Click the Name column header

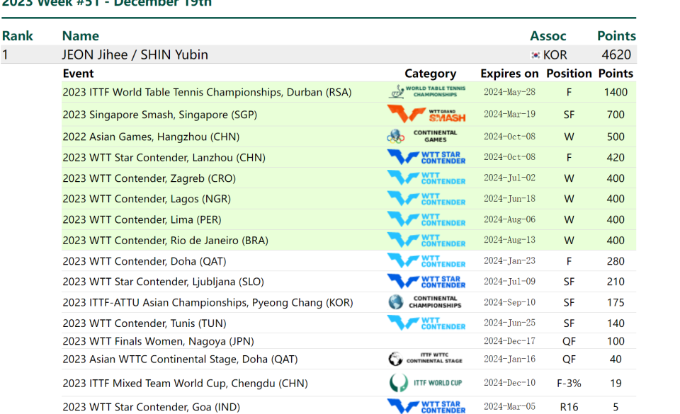pyautogui.click(x=81, y=36)
